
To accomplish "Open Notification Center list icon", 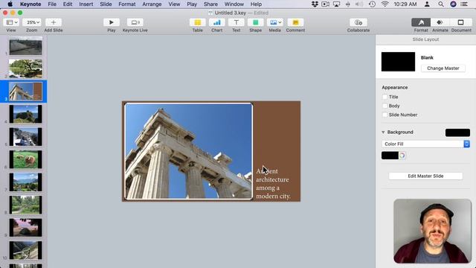I will click(464, 4).
